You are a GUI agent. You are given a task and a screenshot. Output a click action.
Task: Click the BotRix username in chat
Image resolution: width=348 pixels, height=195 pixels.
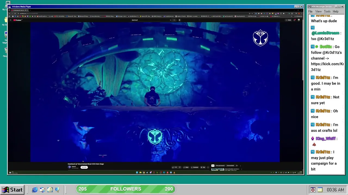326,47
